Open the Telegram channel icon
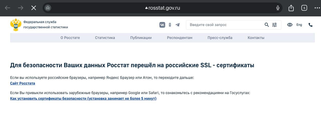The width and height of the screenshot is (321, 124). (178, 25)
